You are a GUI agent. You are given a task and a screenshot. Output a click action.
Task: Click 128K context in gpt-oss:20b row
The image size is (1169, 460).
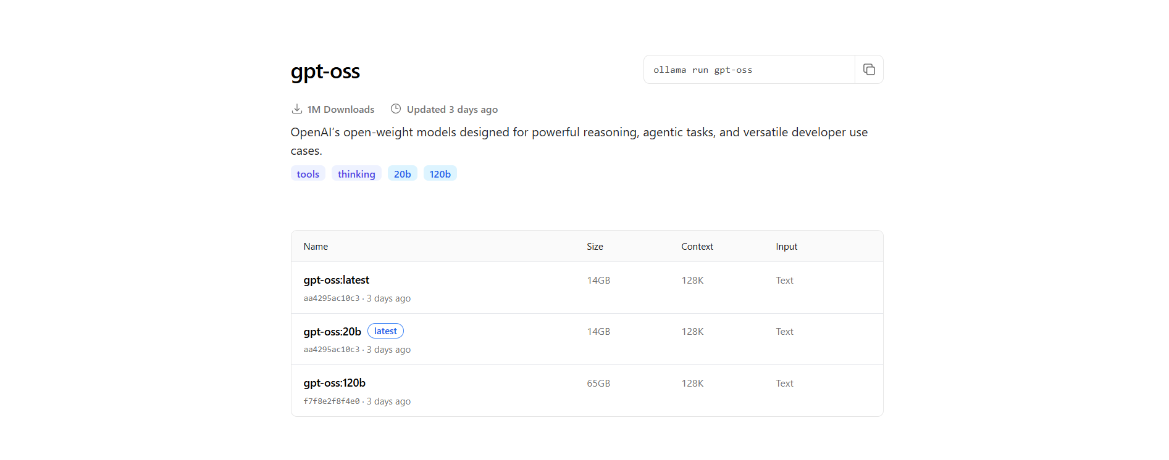pos(692,332)
